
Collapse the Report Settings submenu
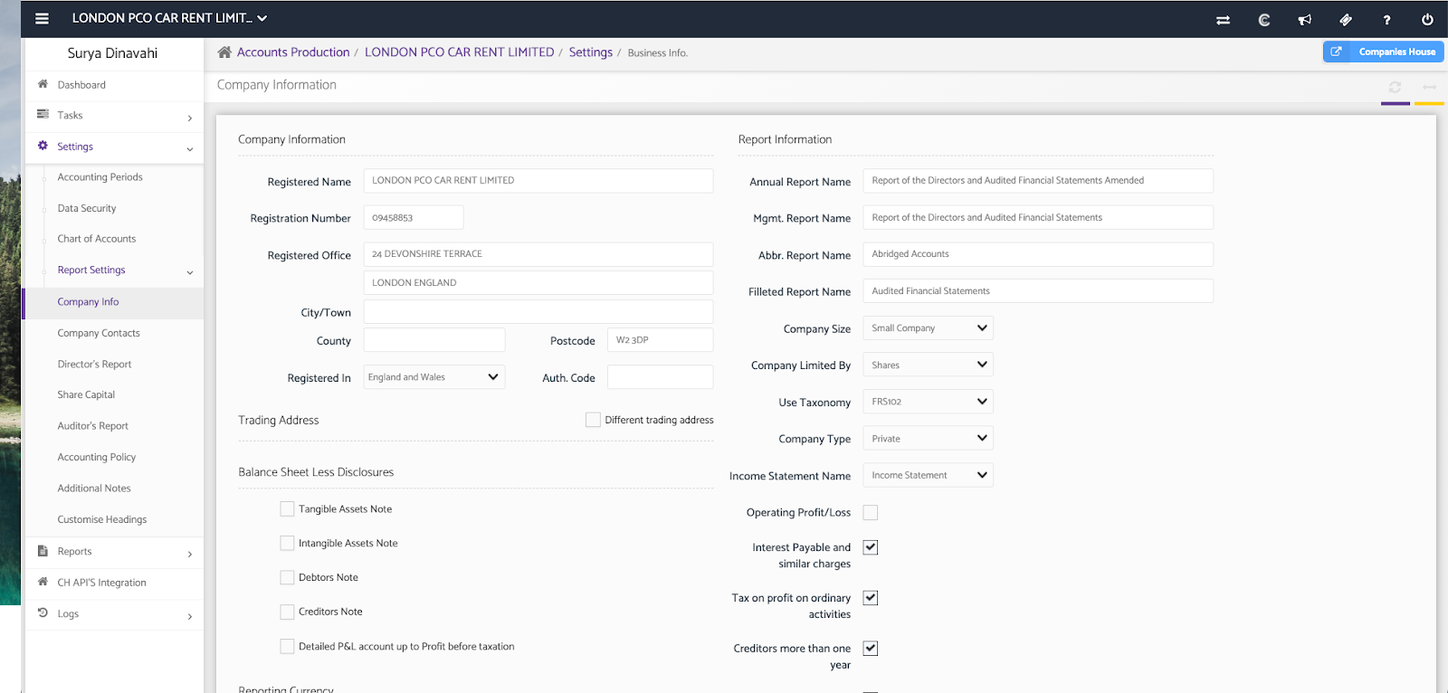(x=189, y=272)
